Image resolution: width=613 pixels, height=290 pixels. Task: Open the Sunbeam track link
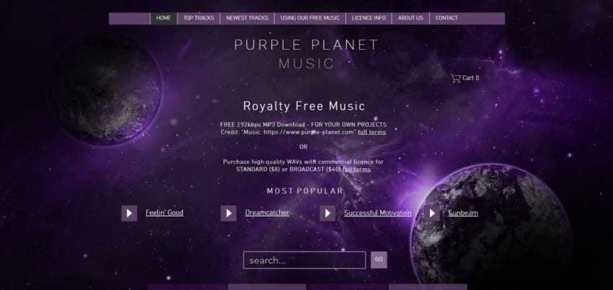pyautogui.click(x=463, y=213)
